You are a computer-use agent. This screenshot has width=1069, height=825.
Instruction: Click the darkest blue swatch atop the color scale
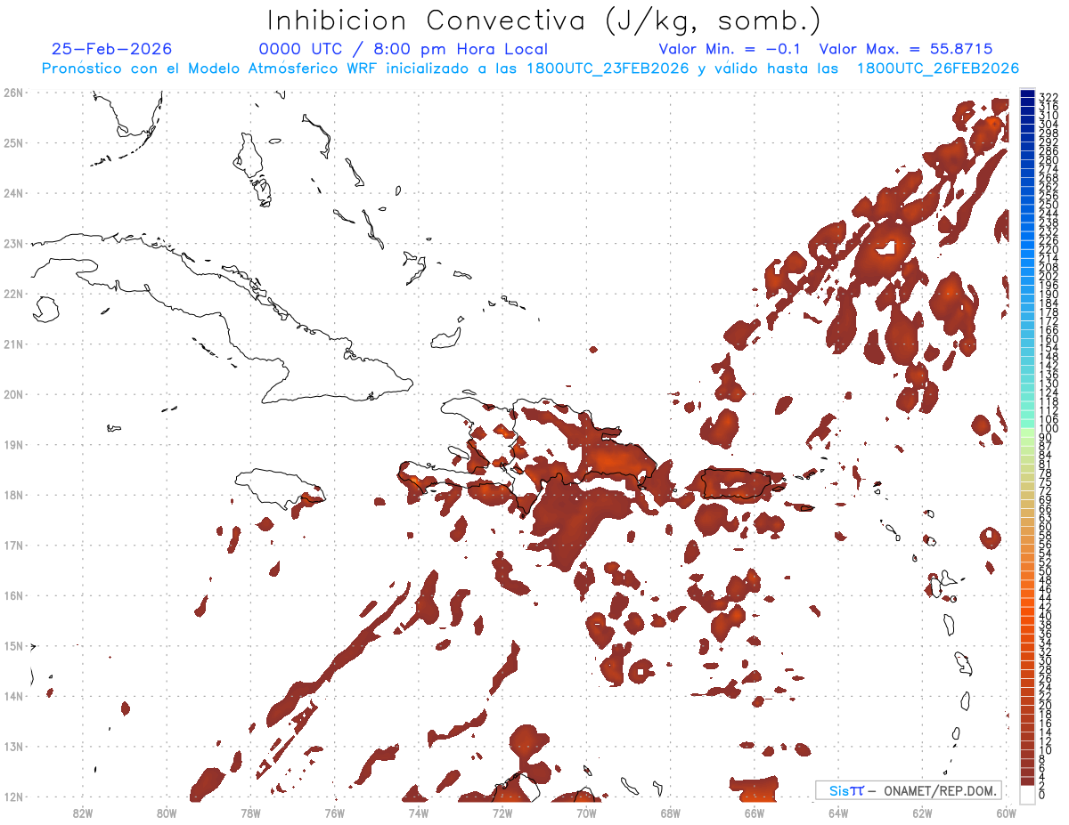point(1027,94)
